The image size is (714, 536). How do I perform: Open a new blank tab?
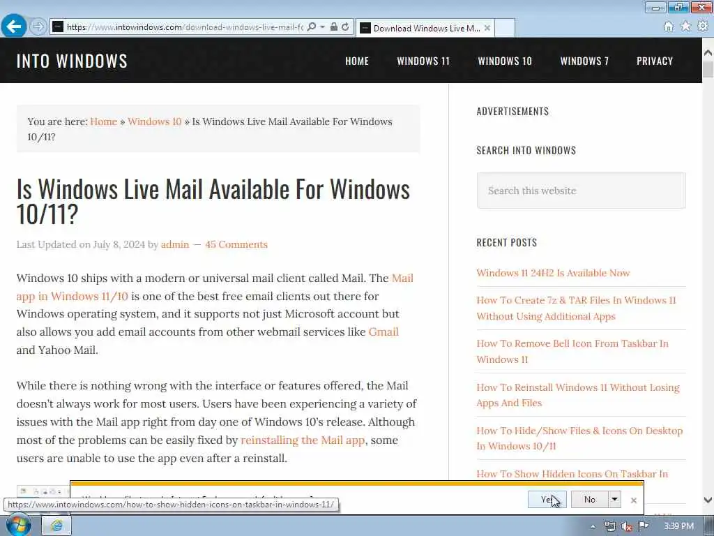click(505, 28)
